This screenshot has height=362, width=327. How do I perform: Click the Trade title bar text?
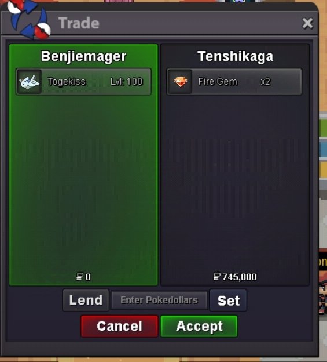(79, 23)
